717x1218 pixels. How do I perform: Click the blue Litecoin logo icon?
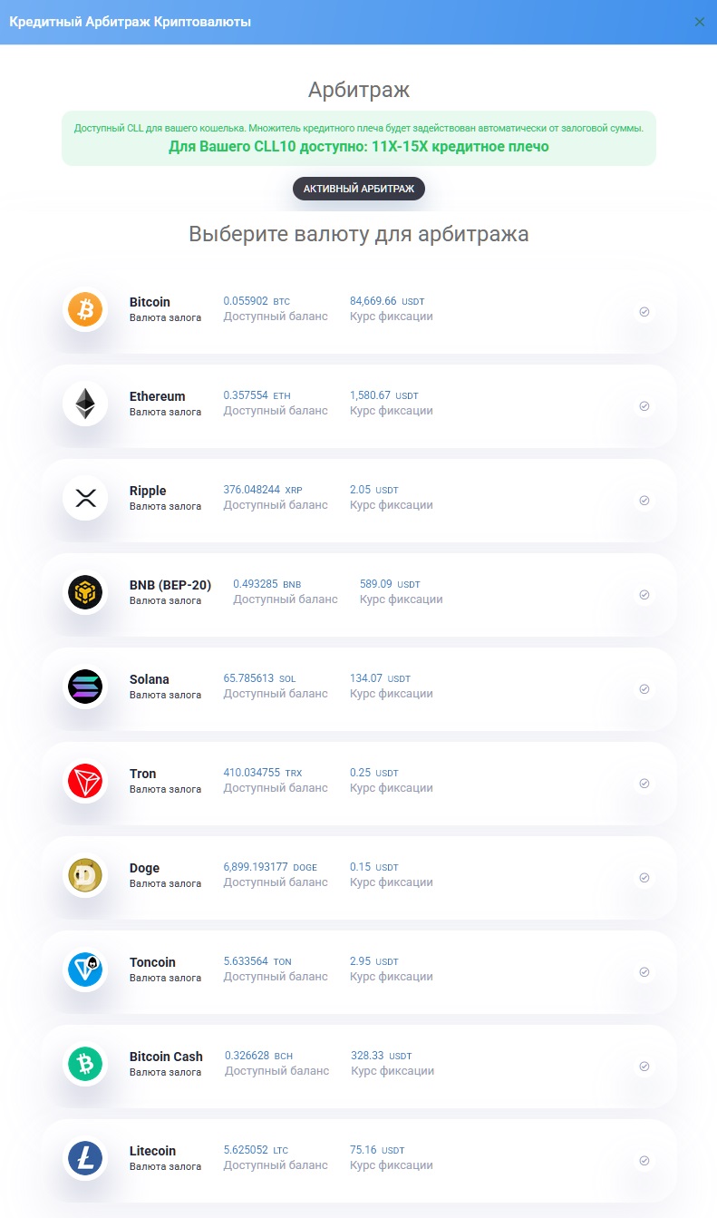85,1159
